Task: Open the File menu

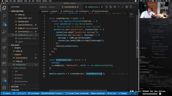Action: coord(11,1)
